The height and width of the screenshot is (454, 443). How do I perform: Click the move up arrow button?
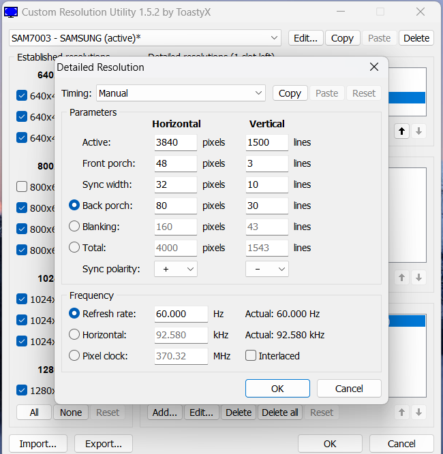(402, 131)
